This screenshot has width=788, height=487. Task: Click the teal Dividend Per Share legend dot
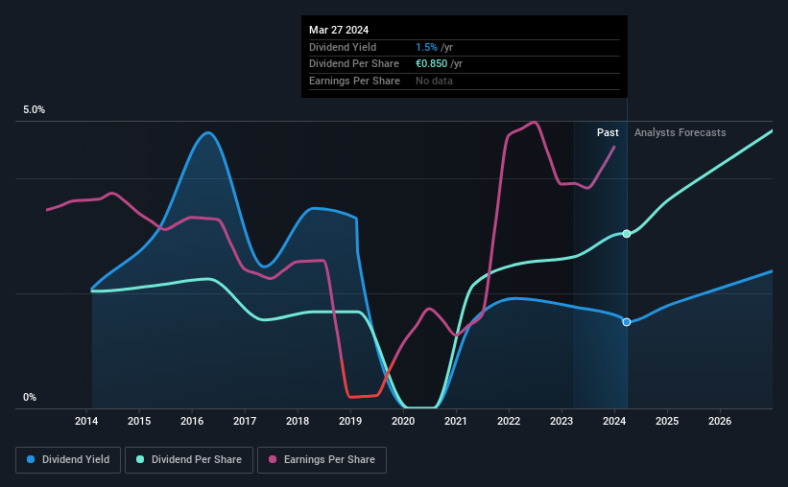[140, 459]
